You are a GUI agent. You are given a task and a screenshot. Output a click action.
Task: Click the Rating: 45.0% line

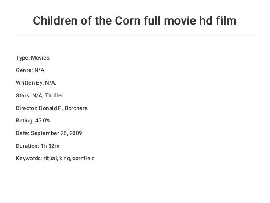(x=33, y=120)
